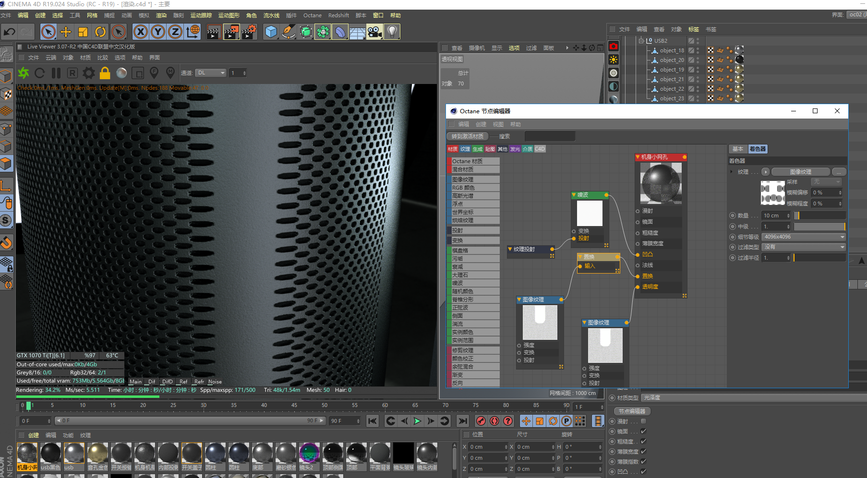Click the 数量 amount slider
Viewport: 867px width, 478px height.
coord(819,215)
